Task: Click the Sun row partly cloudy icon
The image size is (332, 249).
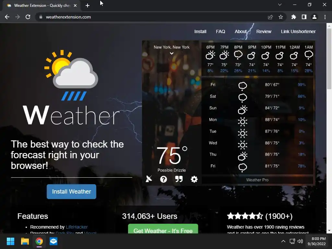Action: tap(243, 110)
